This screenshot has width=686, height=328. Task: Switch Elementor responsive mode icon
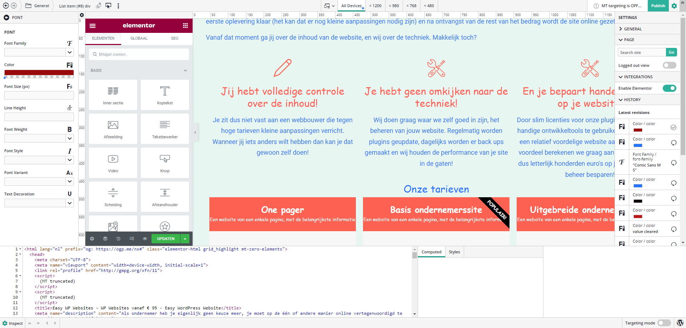click(x=131, y=239)
